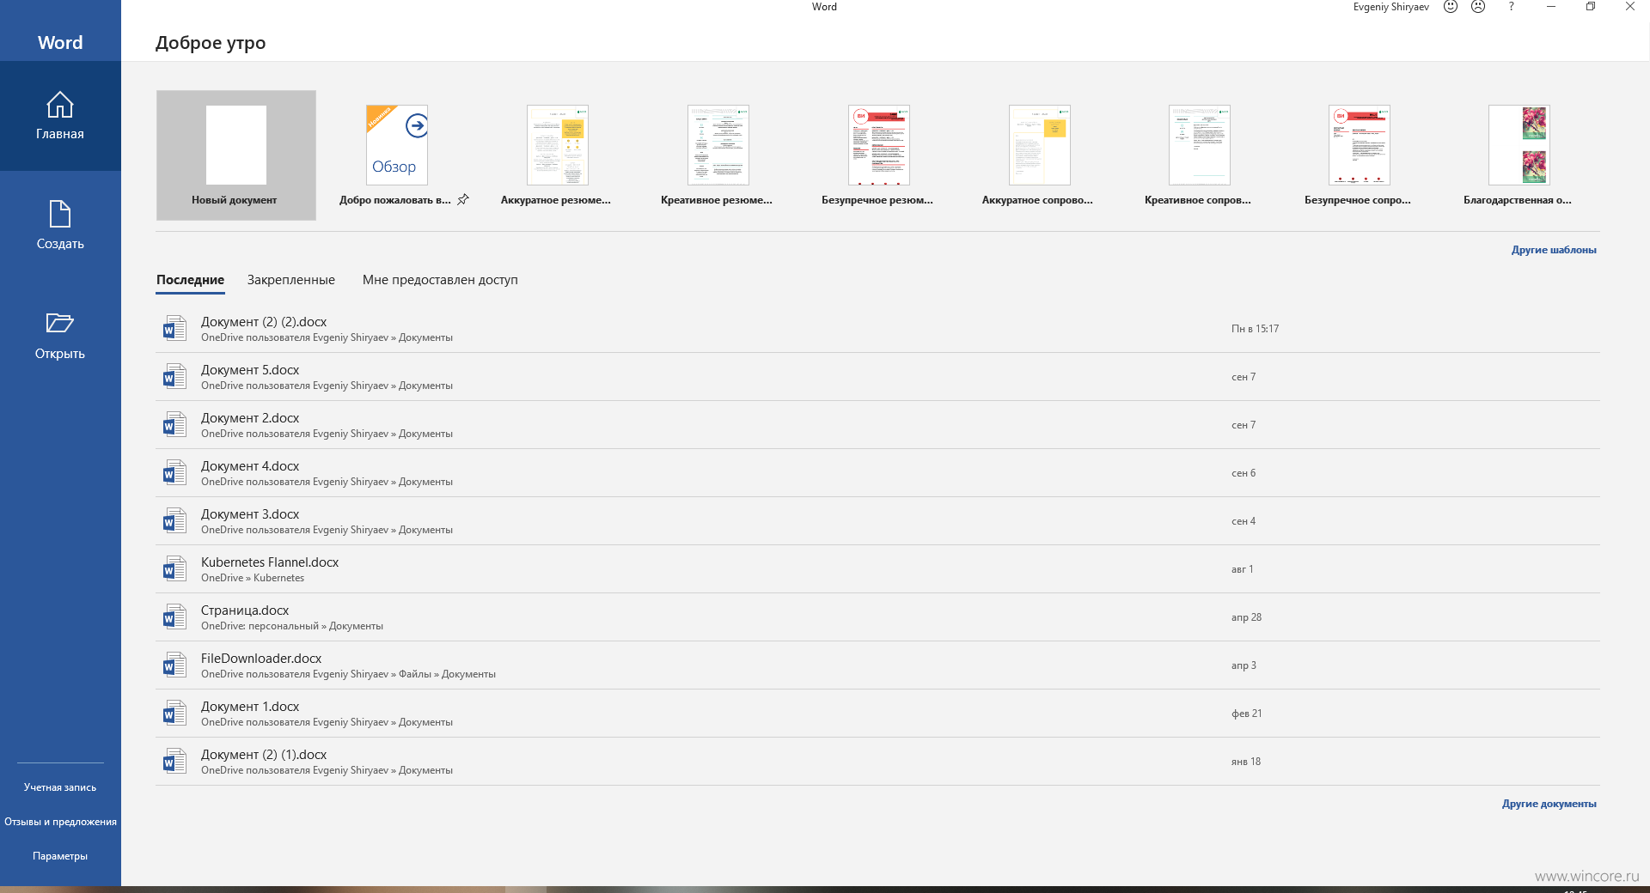The height and width of the screenshot is (893, 1650).
Task: Open Kubernetes Flannel.docx file name
Action: point(270,562)
